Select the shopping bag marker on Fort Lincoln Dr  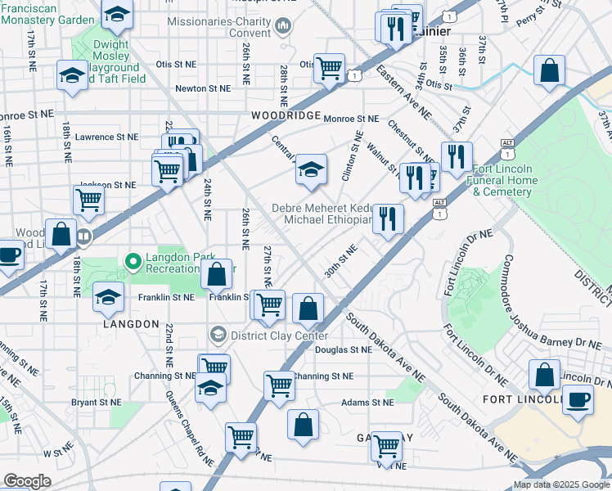pyautogui.click(x=544, y=376)
